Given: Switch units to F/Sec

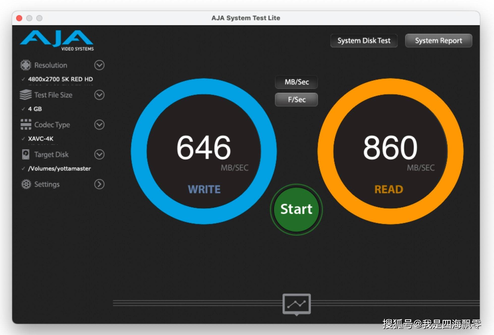Looking at the screenshot, I should [296, 100].
